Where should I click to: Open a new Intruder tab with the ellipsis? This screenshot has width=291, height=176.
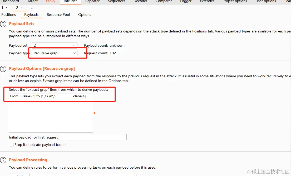(x=32, y=8)
